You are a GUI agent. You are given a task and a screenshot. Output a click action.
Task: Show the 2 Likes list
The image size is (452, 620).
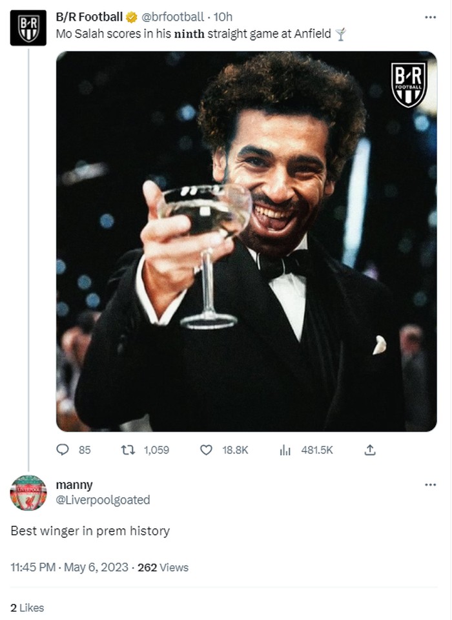[x=27, y=607]
